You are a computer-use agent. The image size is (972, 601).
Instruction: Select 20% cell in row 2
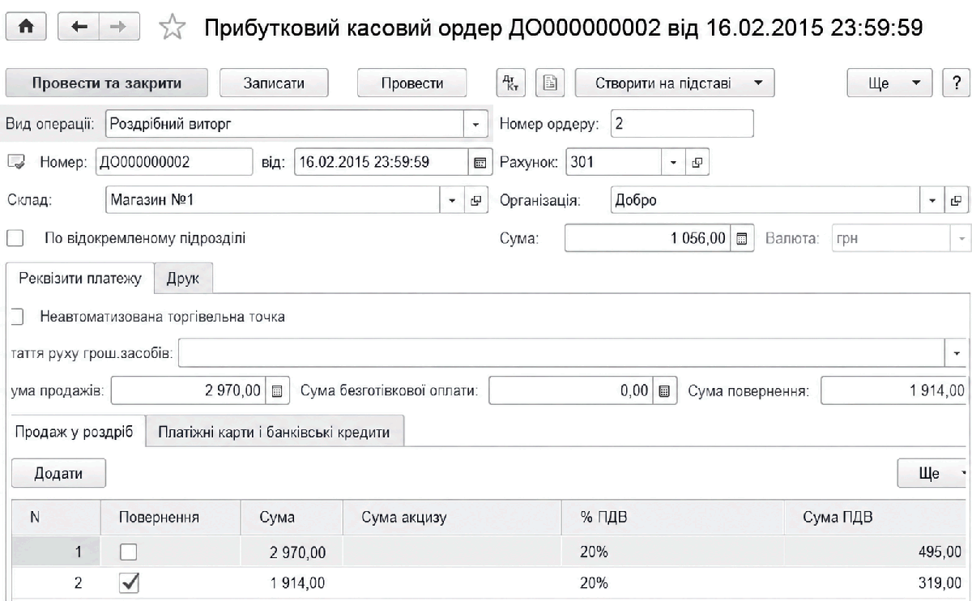pyautogui.click(x=672, y=582)
